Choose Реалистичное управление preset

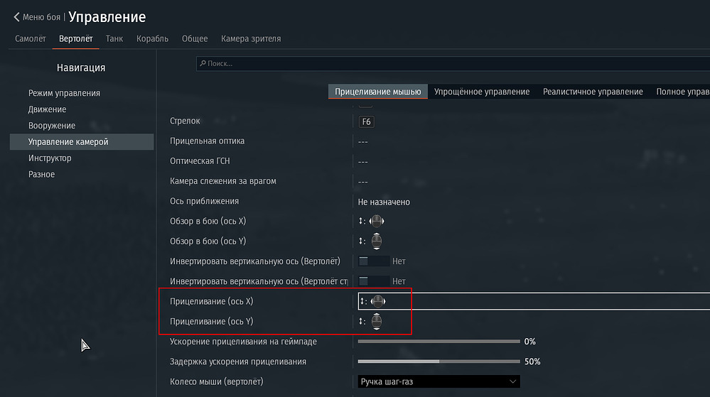[x=593, y=92]
